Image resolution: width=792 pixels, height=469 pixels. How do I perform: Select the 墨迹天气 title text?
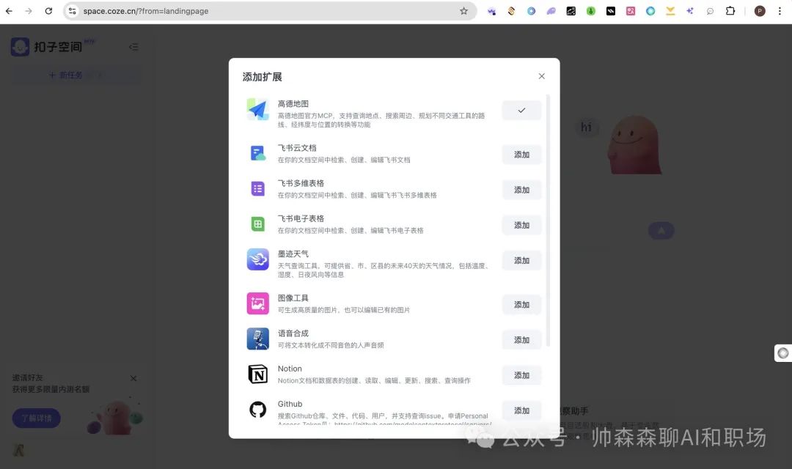click(x=293, y=254)
